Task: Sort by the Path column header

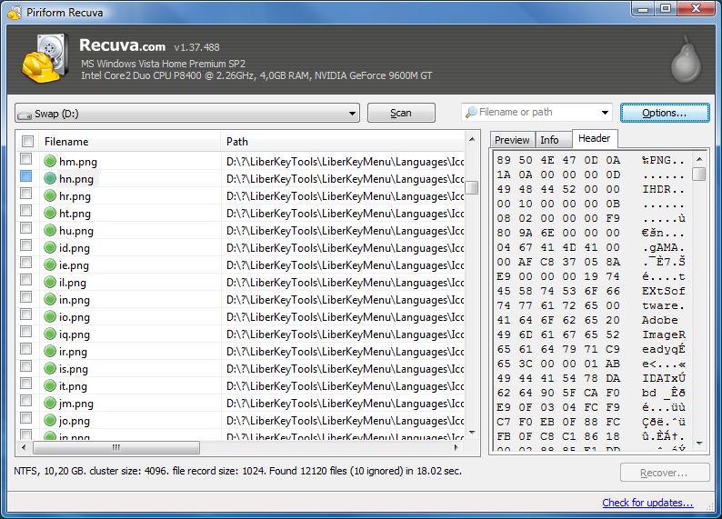Action: [344, 141]
